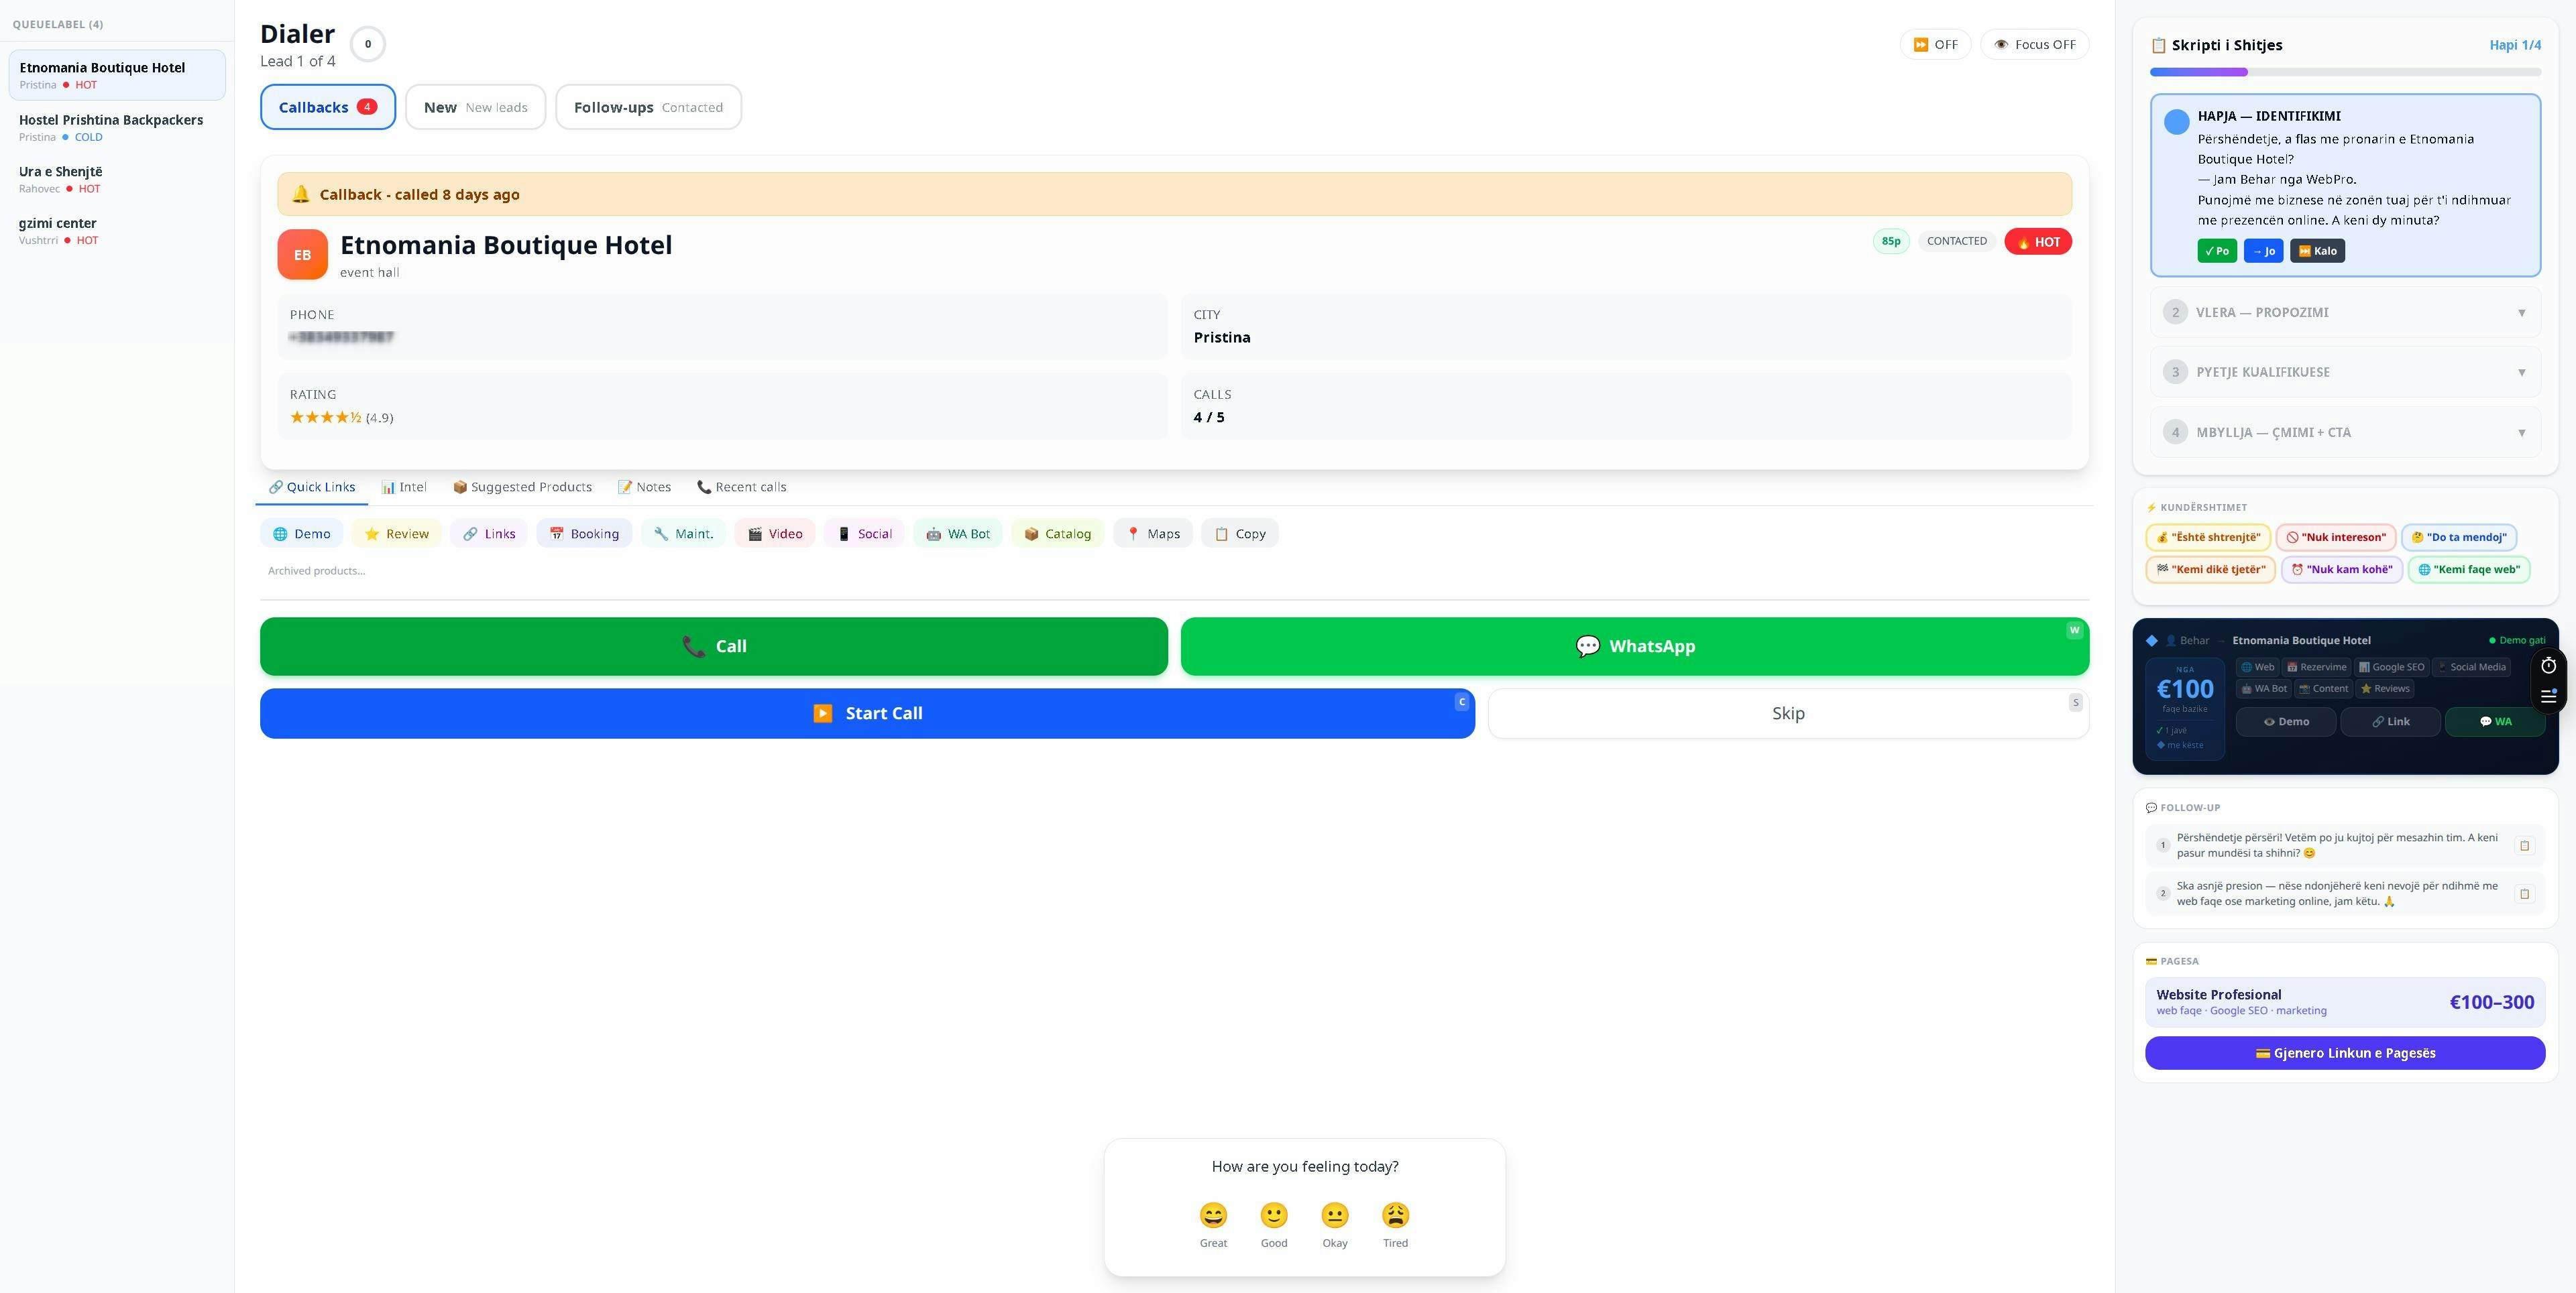The width and height of the screenshot is (2576, 1293).
Task: Select the "Kemi dikë tjetër" objection
Action: click(x=2211, y=570)
